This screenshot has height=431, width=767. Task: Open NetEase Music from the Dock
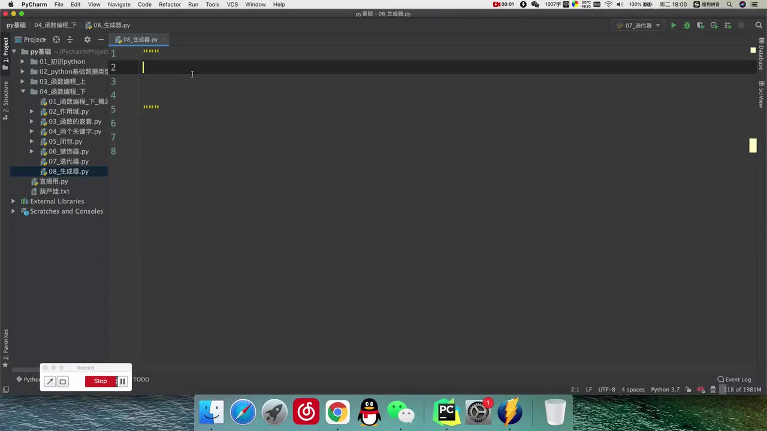click(x=306, y=412)
